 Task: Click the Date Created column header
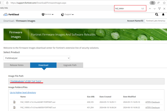[105, 97]
